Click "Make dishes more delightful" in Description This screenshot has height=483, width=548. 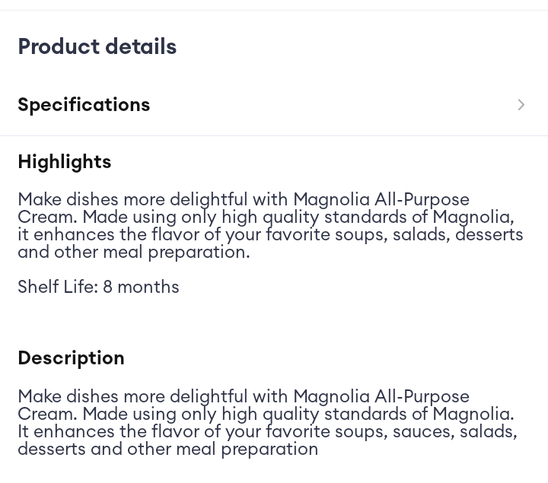(132, 397)
